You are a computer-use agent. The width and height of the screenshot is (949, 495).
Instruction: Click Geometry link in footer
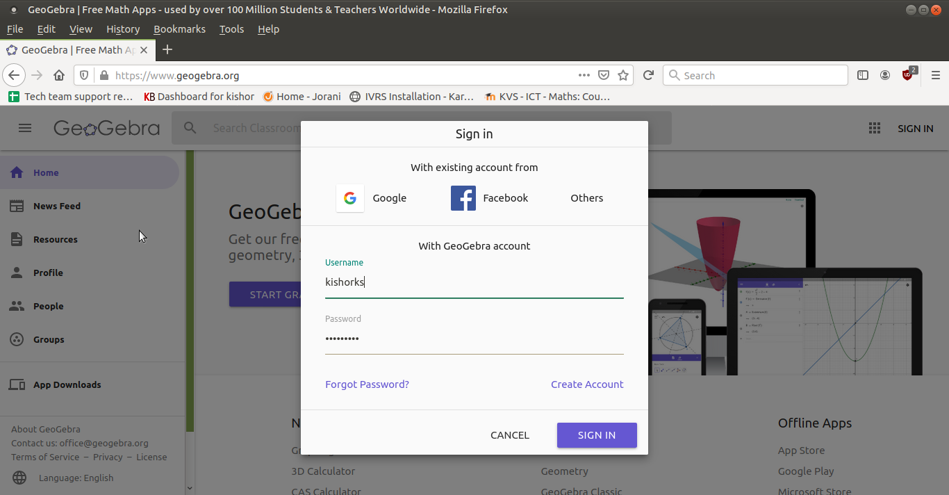pyautogui.click(x=564, y=471)
